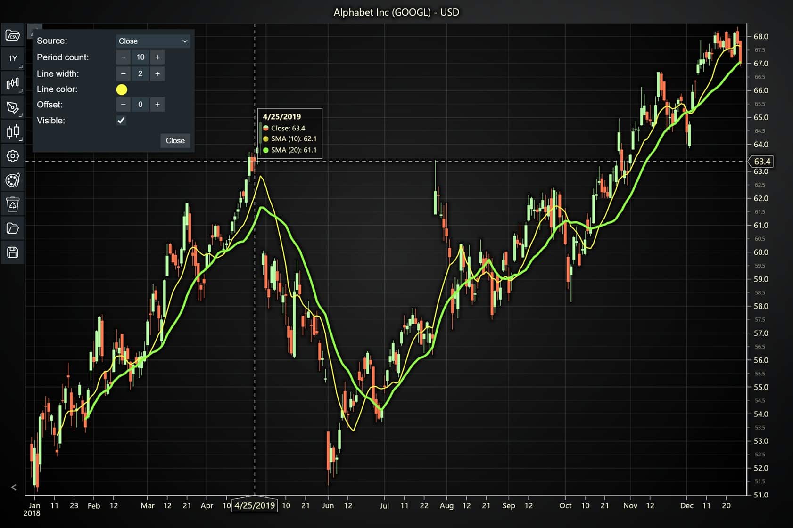Click the Line width: label
The width and height of the screenshot is (793, 528).
coord(58,73)
